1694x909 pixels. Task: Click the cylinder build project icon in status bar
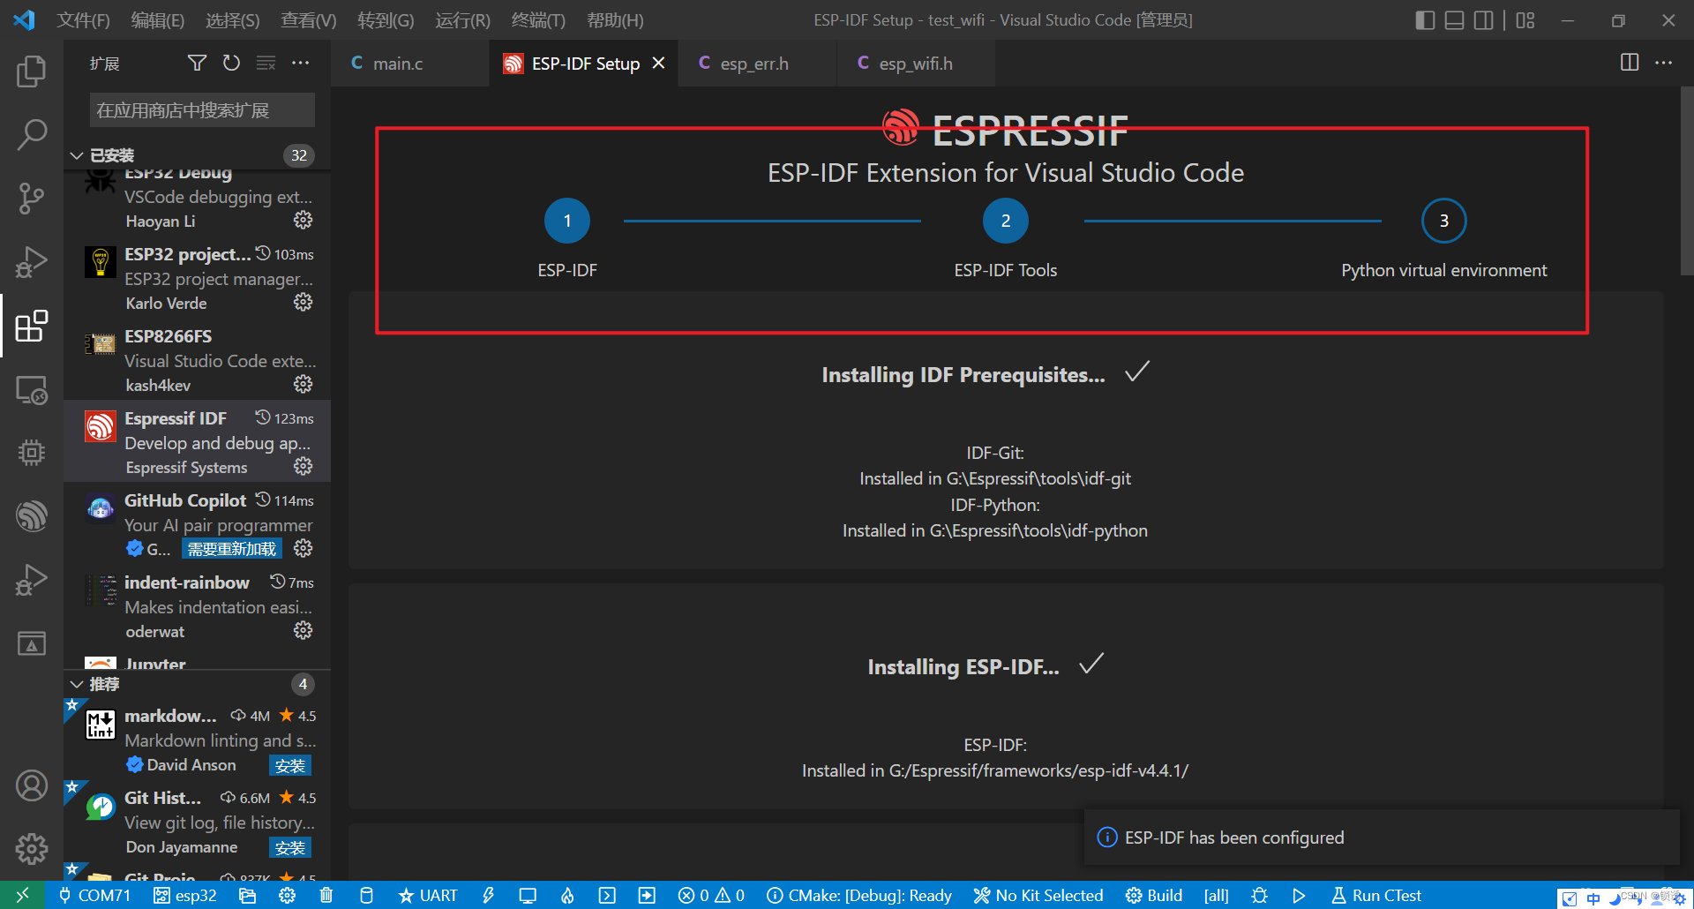click(366, 895)
